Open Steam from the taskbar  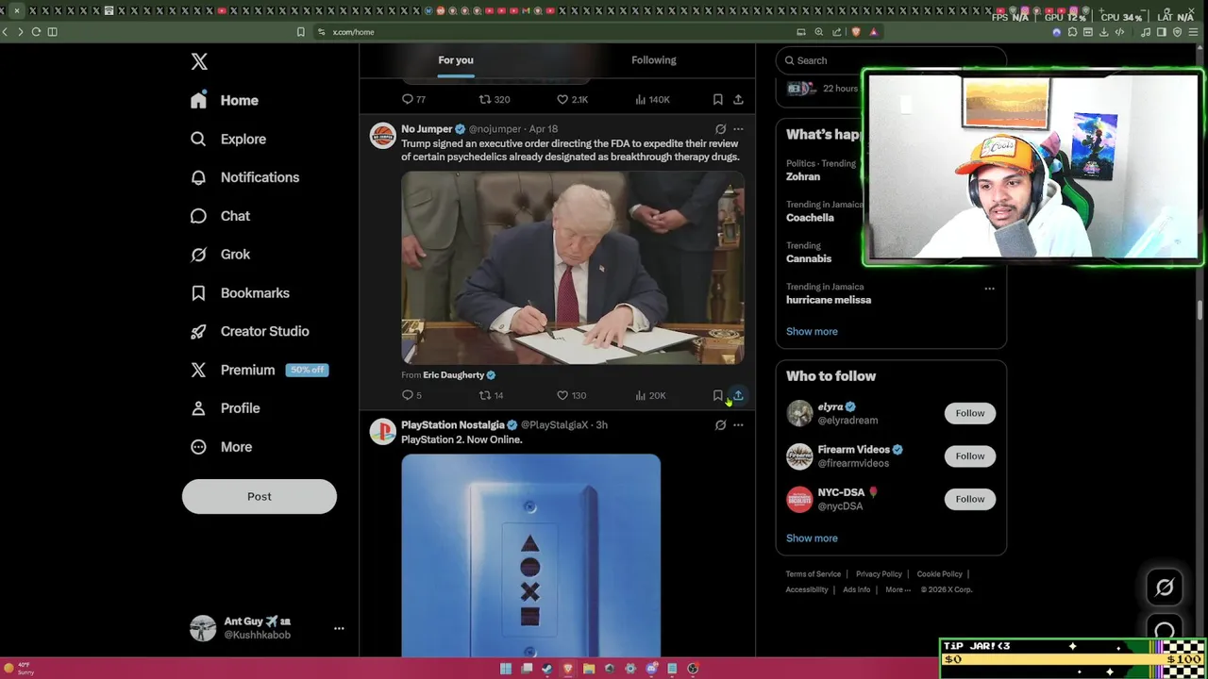(547, 669)
